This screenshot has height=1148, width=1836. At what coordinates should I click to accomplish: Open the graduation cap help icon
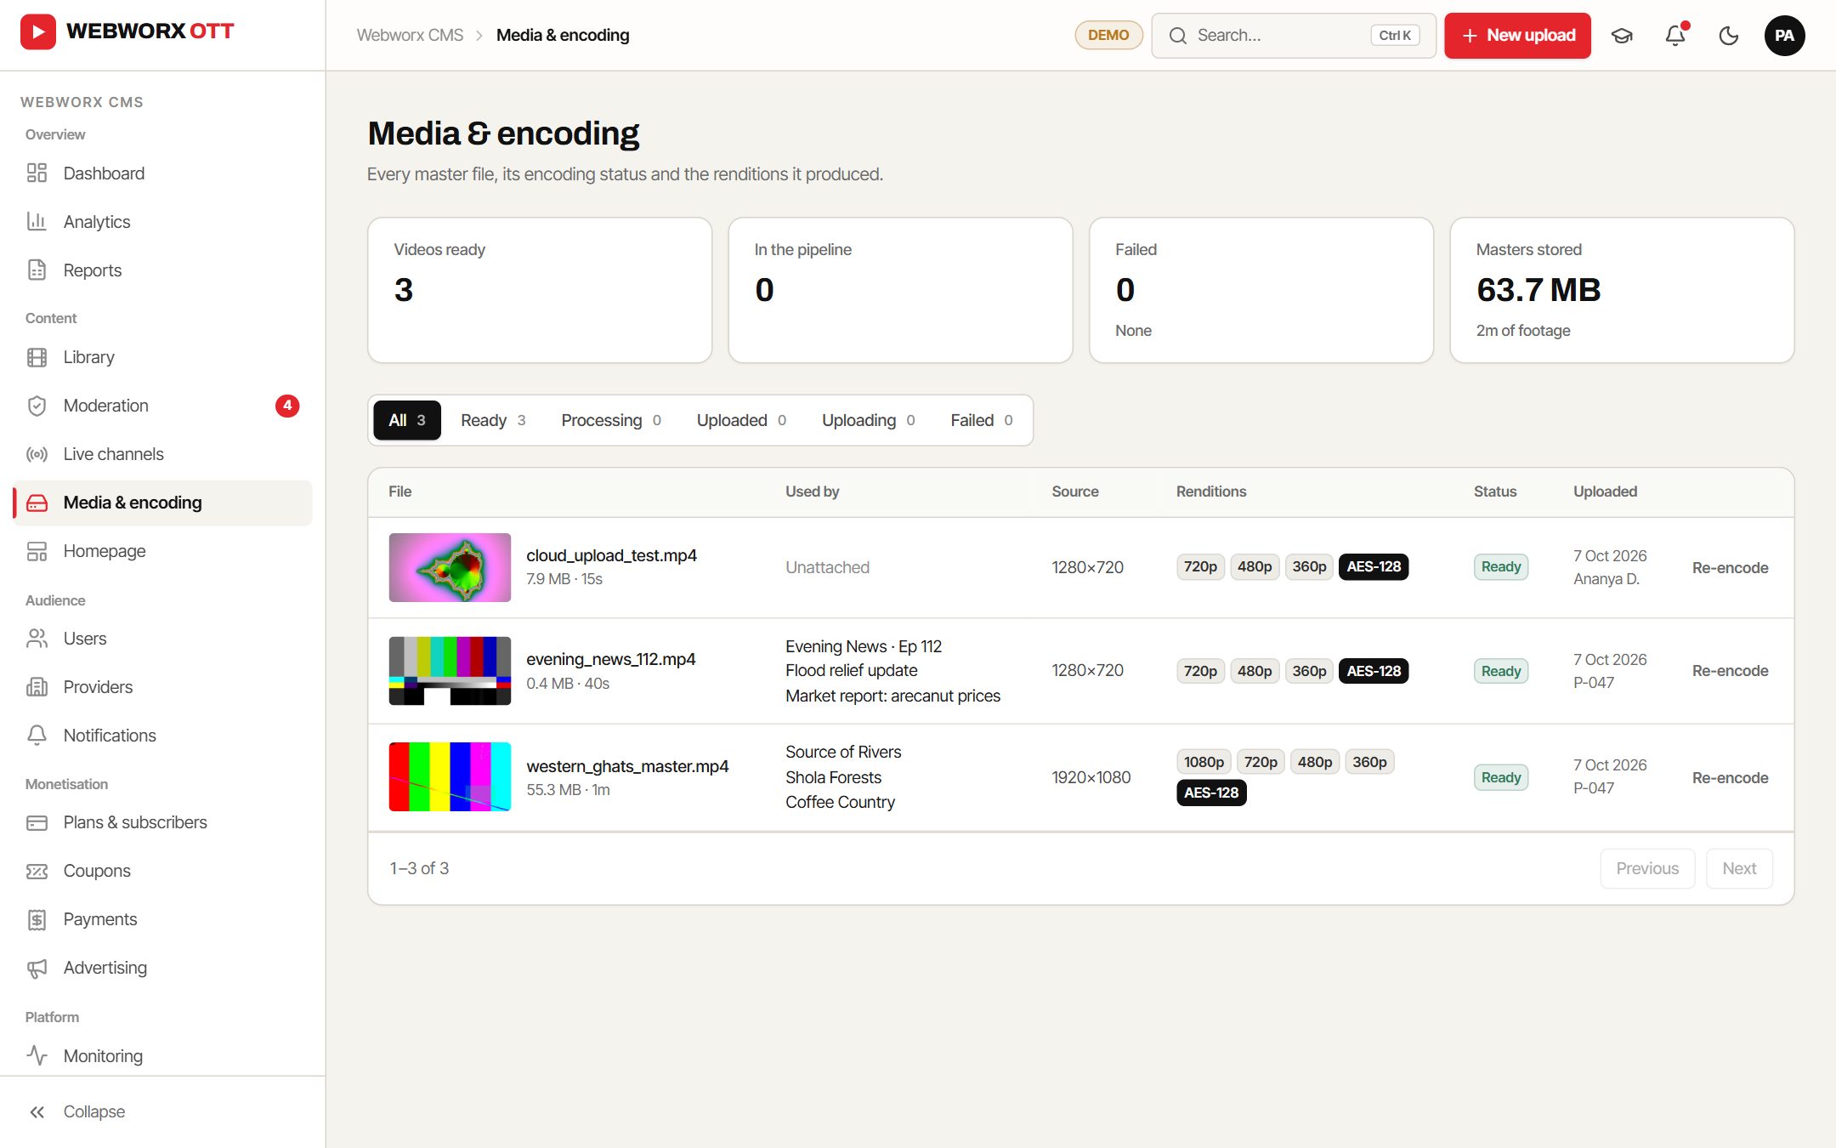pos(1622,36)
